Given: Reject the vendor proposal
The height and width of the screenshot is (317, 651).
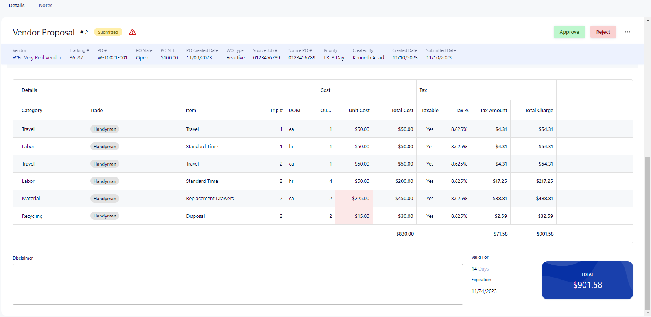Looking at the screenshot, I should tap(603, 32).
